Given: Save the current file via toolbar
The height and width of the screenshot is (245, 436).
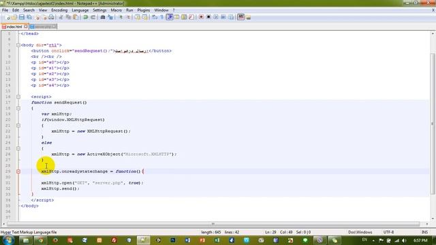Looking at the screenshot, I should pyautogui.click(x=22, y=17).
